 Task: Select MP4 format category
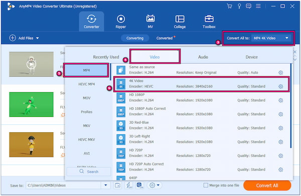pos(86,70)
